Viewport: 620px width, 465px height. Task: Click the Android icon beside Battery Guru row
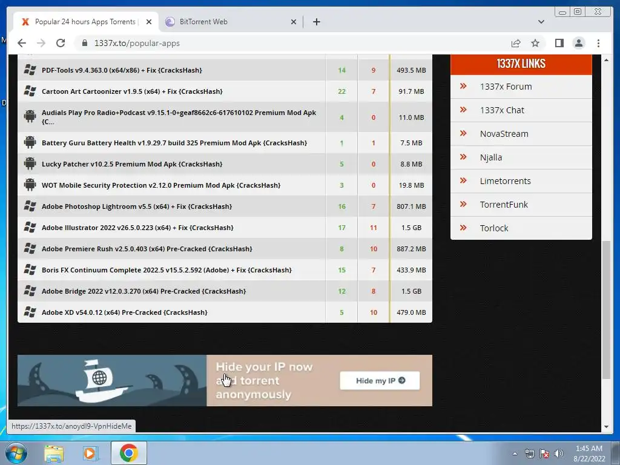pos(30,142)
